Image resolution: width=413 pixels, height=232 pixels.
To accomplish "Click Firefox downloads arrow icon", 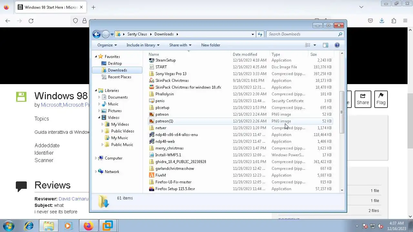I will (x=382, y=21).
